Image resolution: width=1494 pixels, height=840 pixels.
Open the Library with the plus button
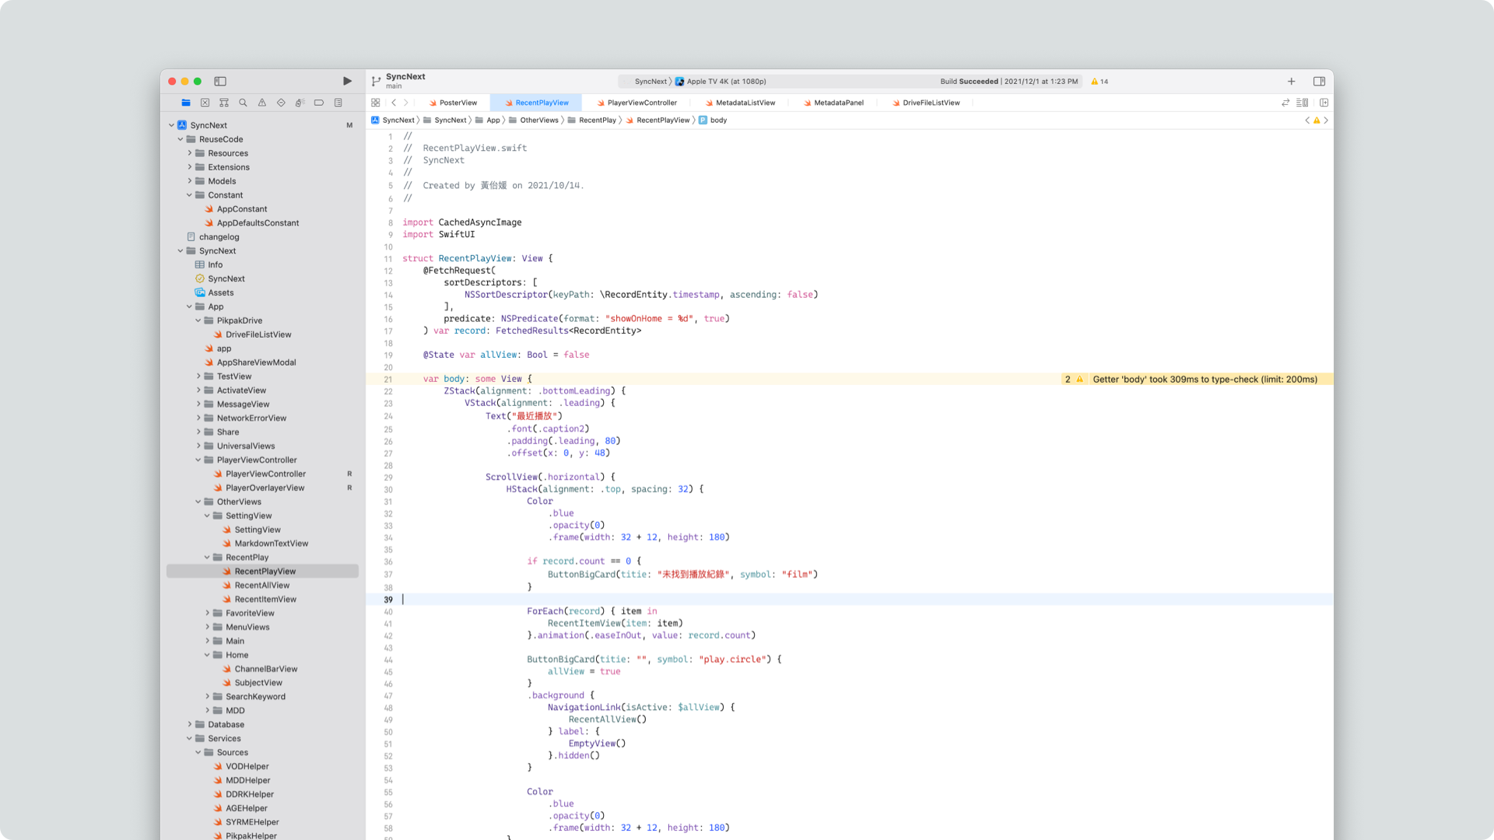1291,81
